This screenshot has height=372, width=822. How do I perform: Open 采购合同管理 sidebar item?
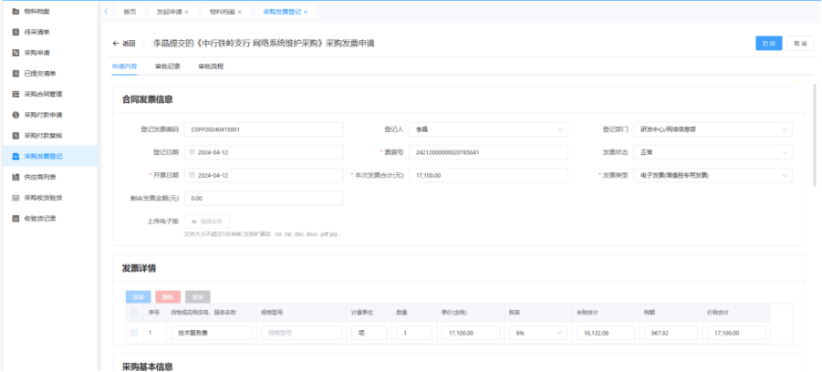click(43, 94)
